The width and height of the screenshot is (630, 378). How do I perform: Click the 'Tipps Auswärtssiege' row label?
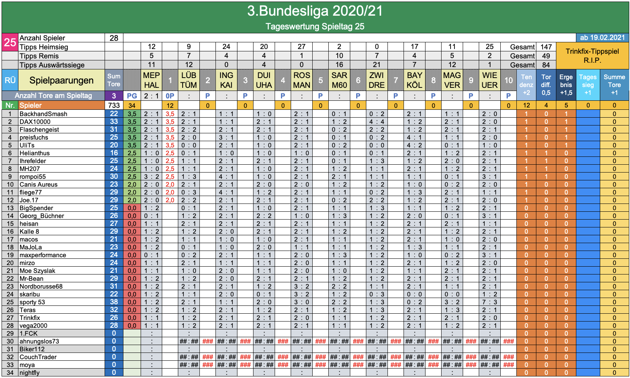point(62,65)
